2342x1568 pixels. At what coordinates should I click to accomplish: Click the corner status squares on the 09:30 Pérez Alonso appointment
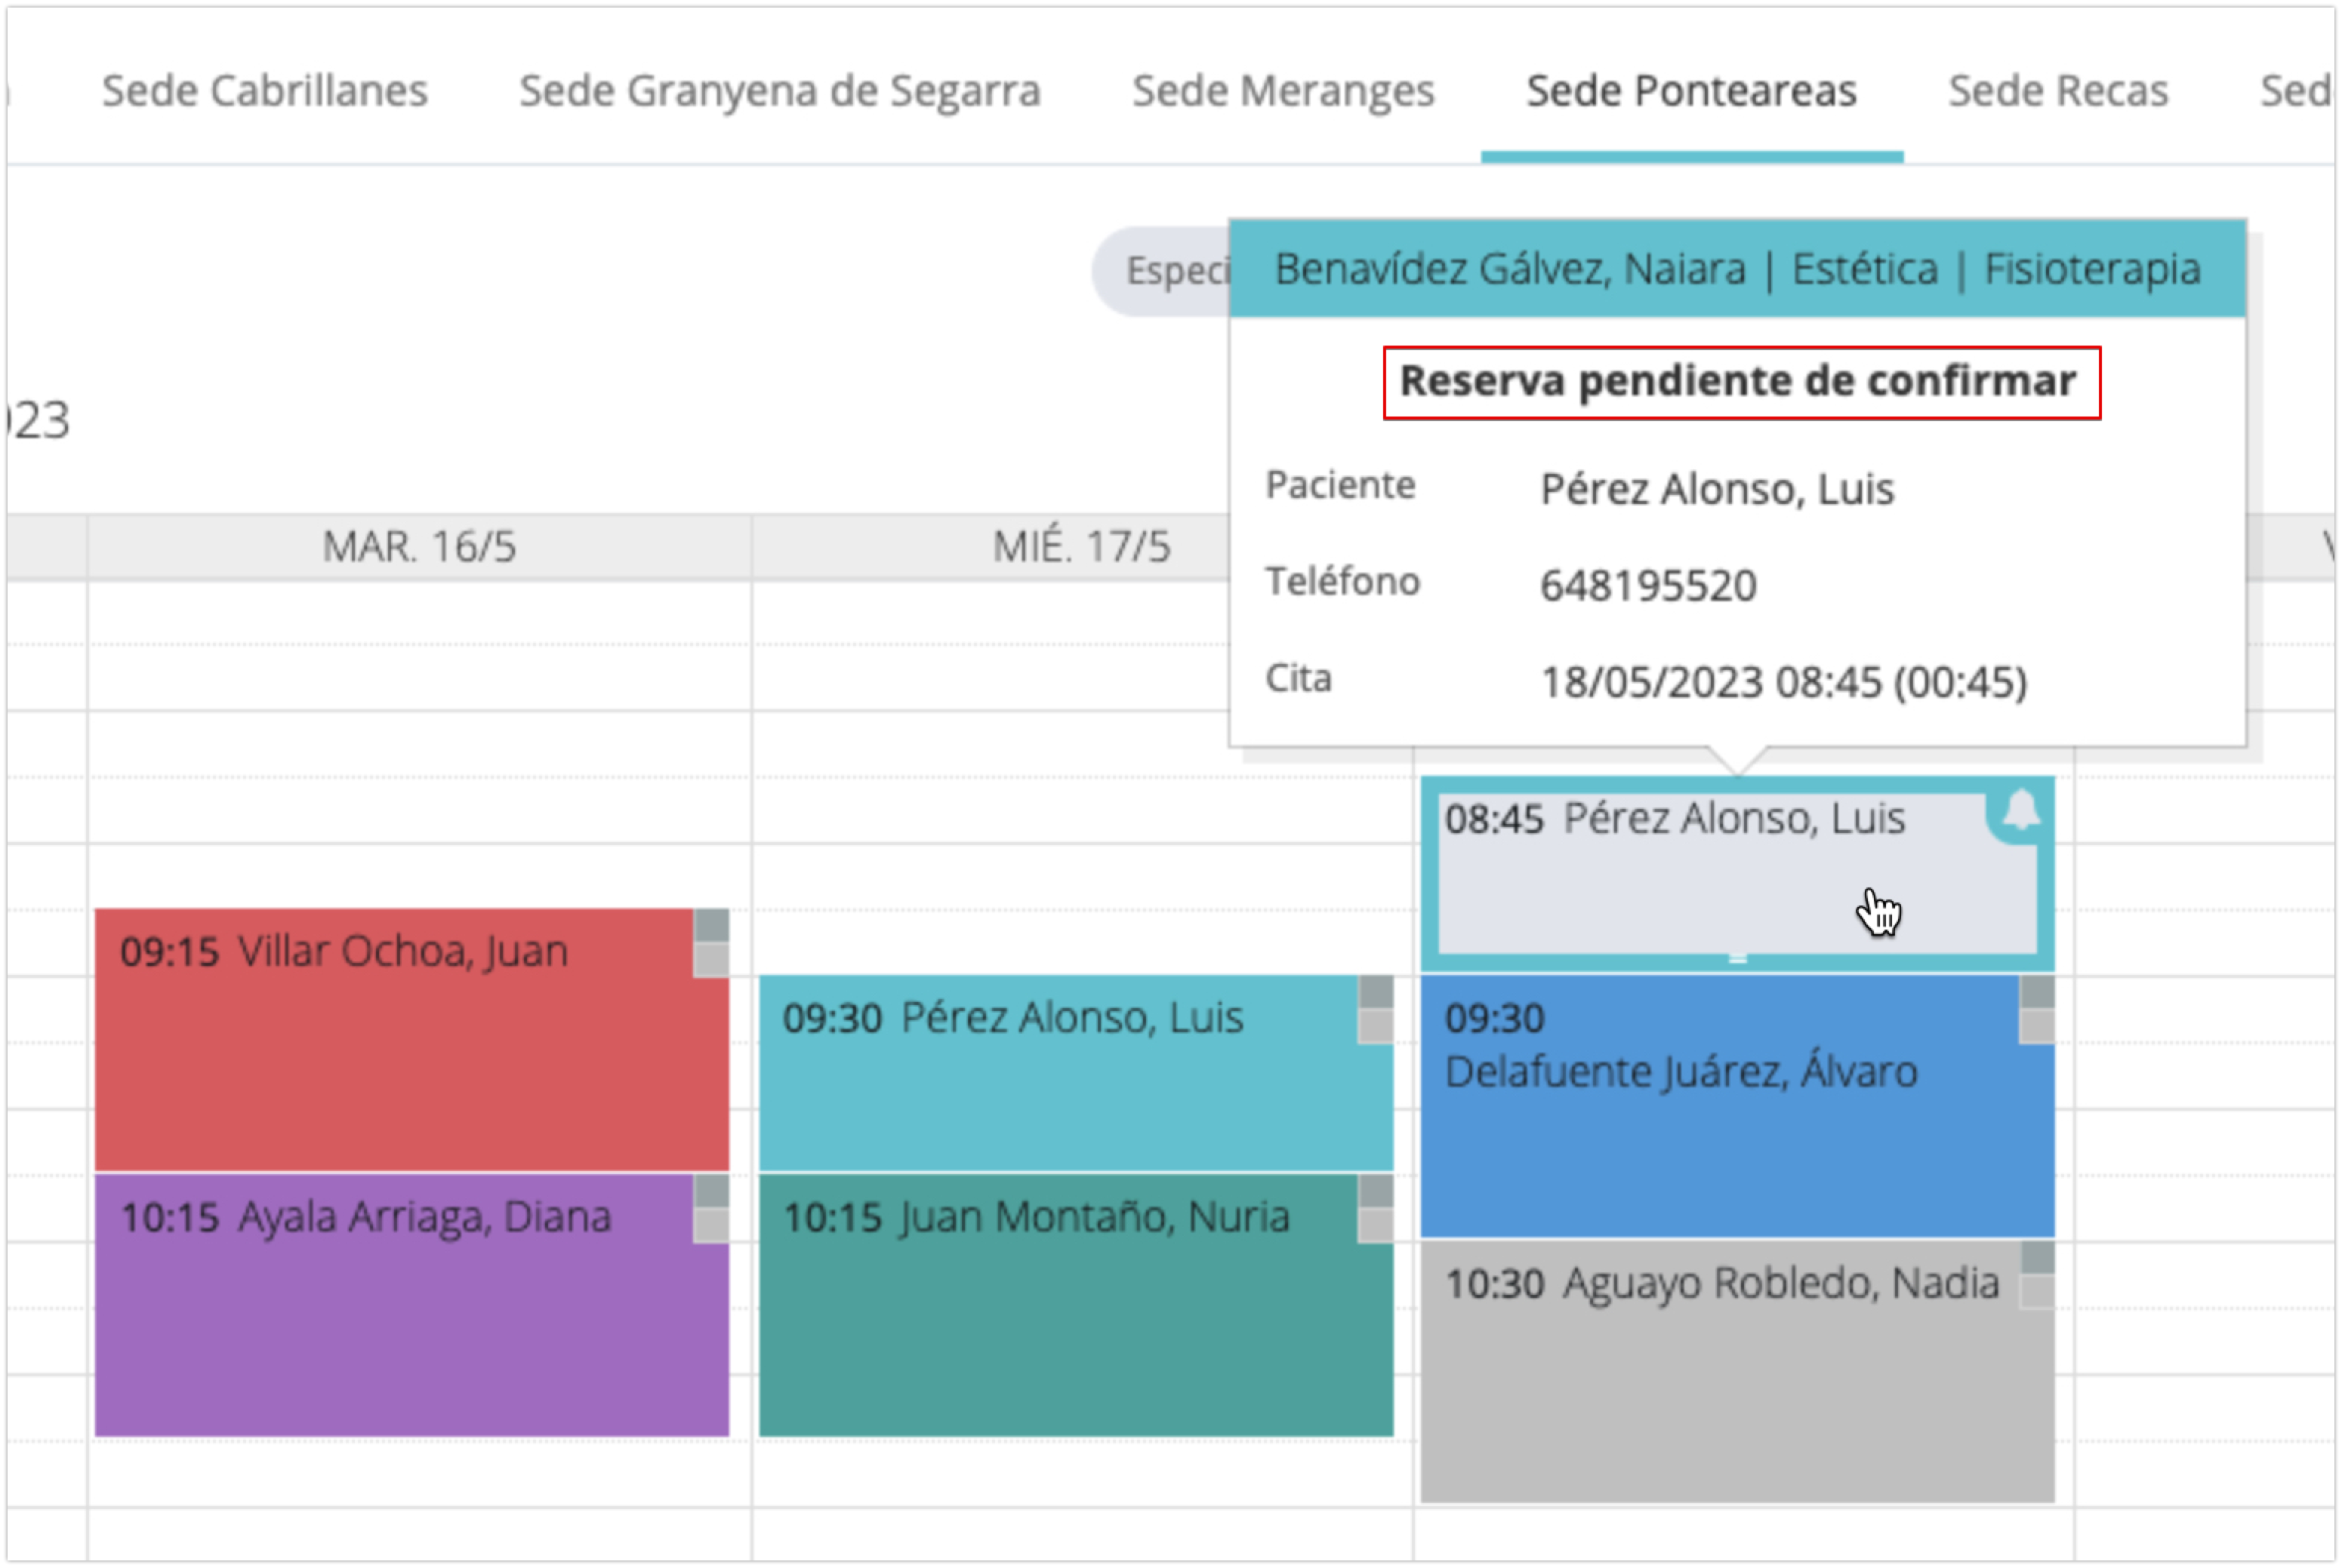(x=1376, y=1009)
